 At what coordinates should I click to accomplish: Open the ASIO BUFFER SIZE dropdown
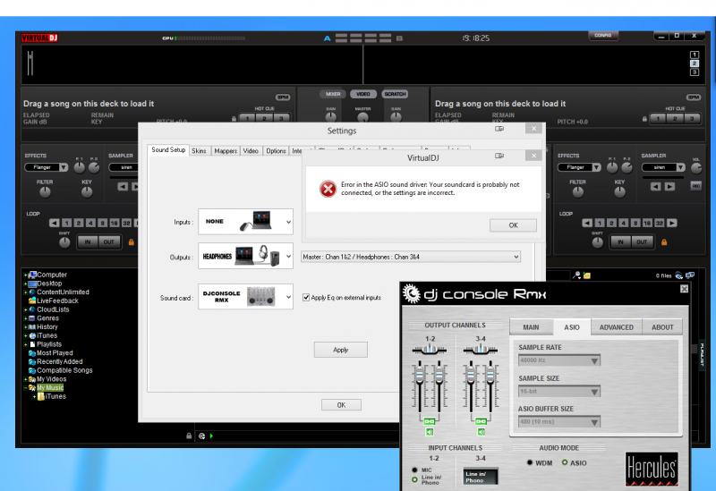pyautogui.click(x=559, y=422)
